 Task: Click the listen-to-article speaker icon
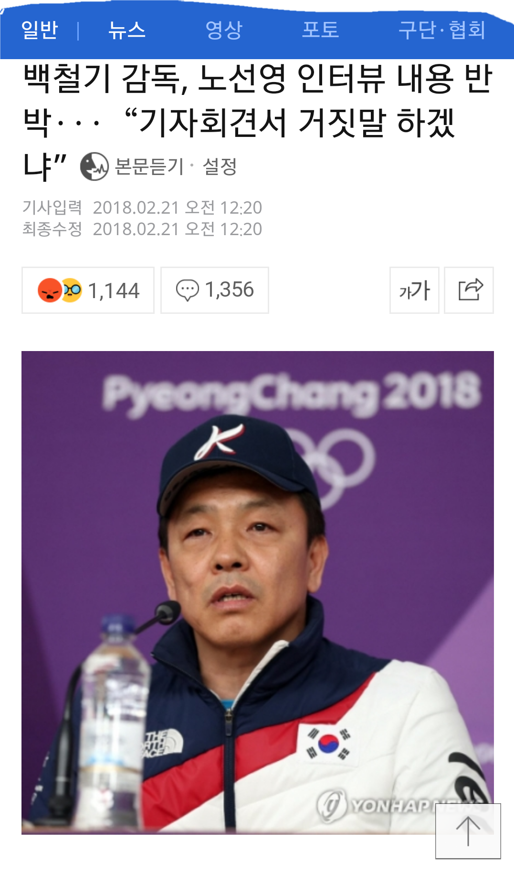94,166
